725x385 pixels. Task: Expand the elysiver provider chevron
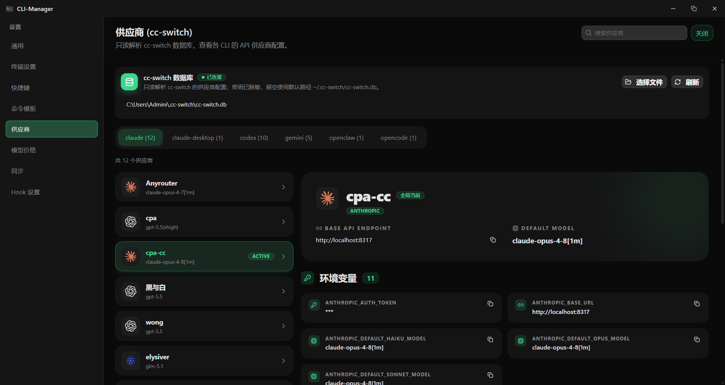(283, 361)
